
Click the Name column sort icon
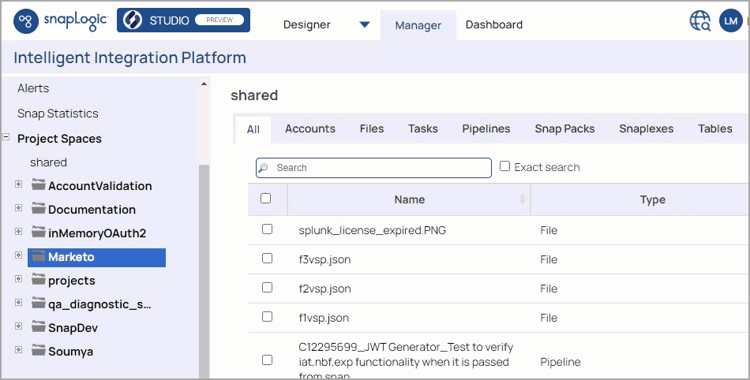[x=522, y=199]
